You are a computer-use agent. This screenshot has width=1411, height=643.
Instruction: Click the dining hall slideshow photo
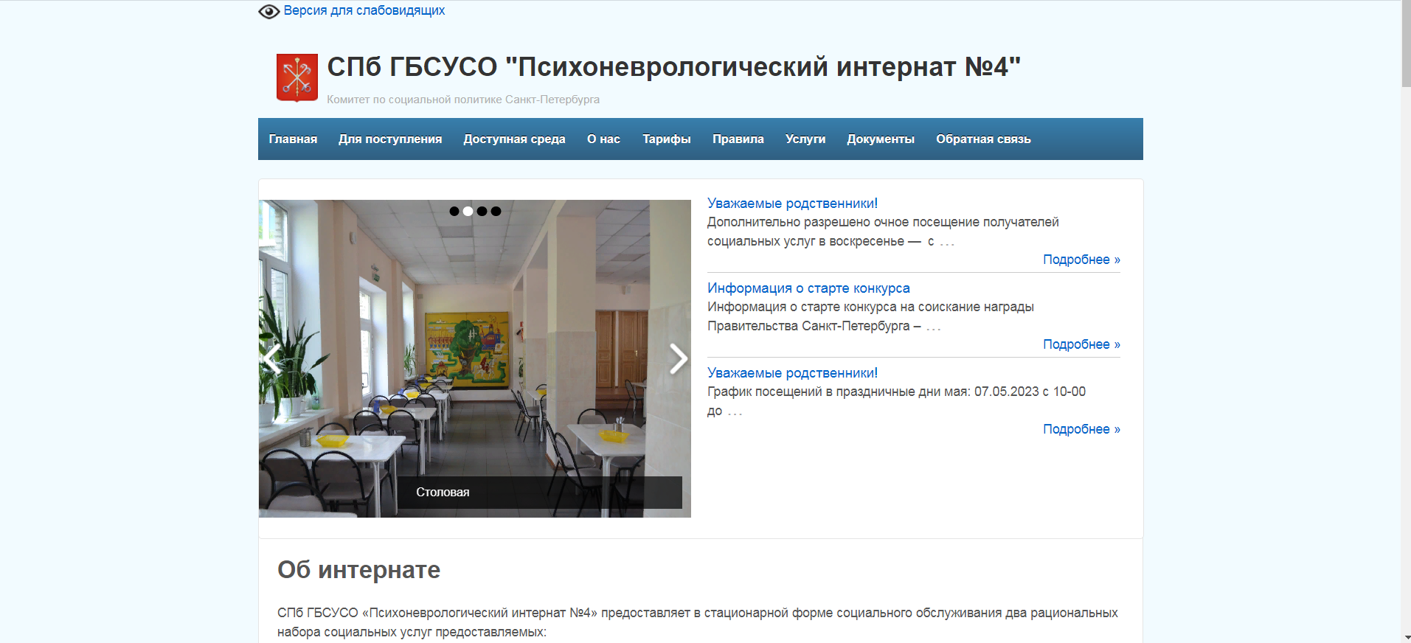coord(474,358)
